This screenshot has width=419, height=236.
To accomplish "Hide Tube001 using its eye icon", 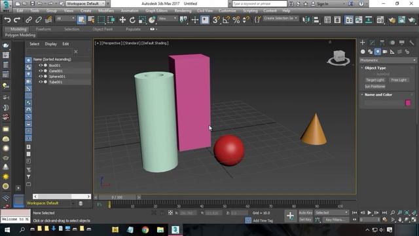I will 41,82.
